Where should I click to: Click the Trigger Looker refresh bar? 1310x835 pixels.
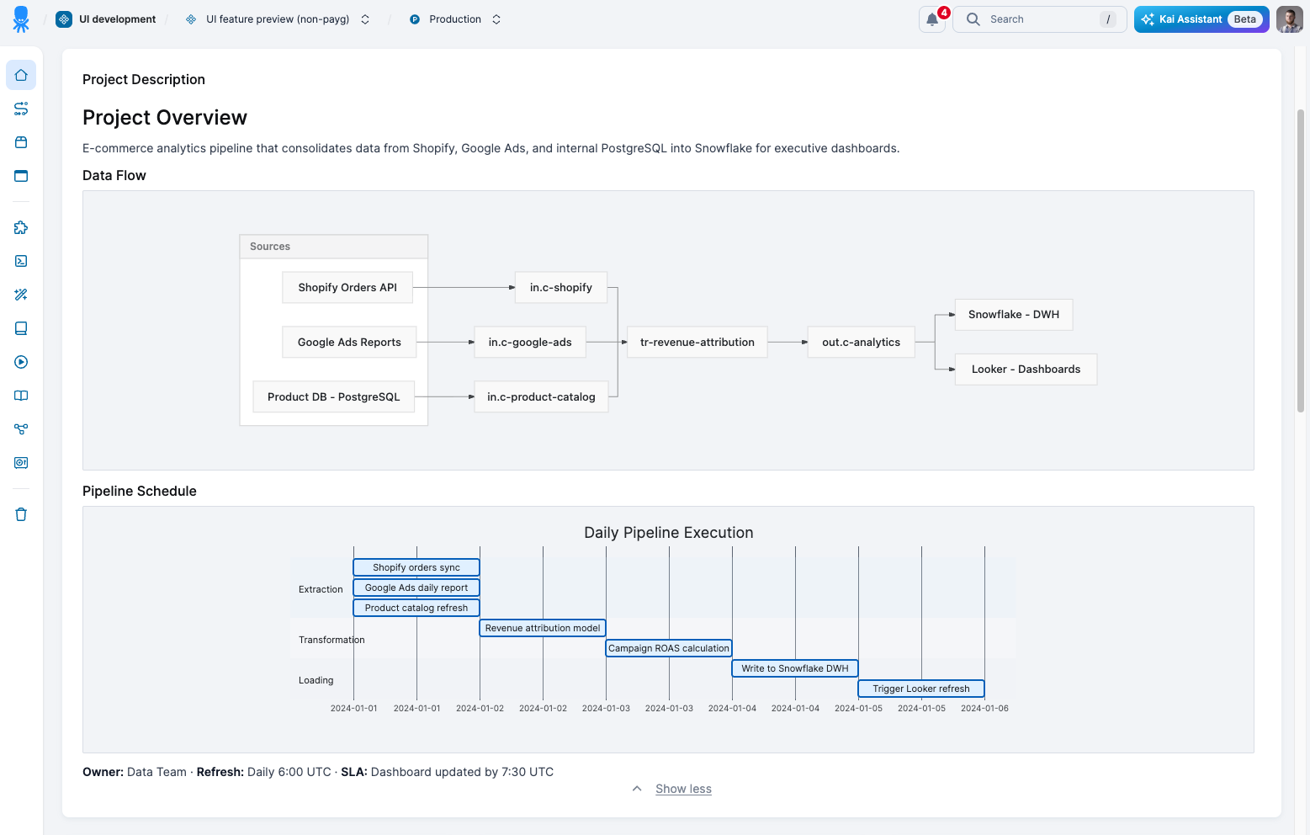[921, 689]
